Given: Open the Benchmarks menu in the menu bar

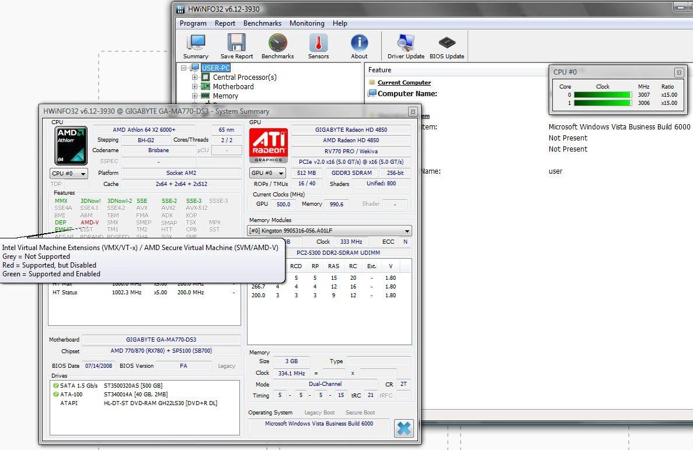Looking at the screenshot, I should [262, 23].
